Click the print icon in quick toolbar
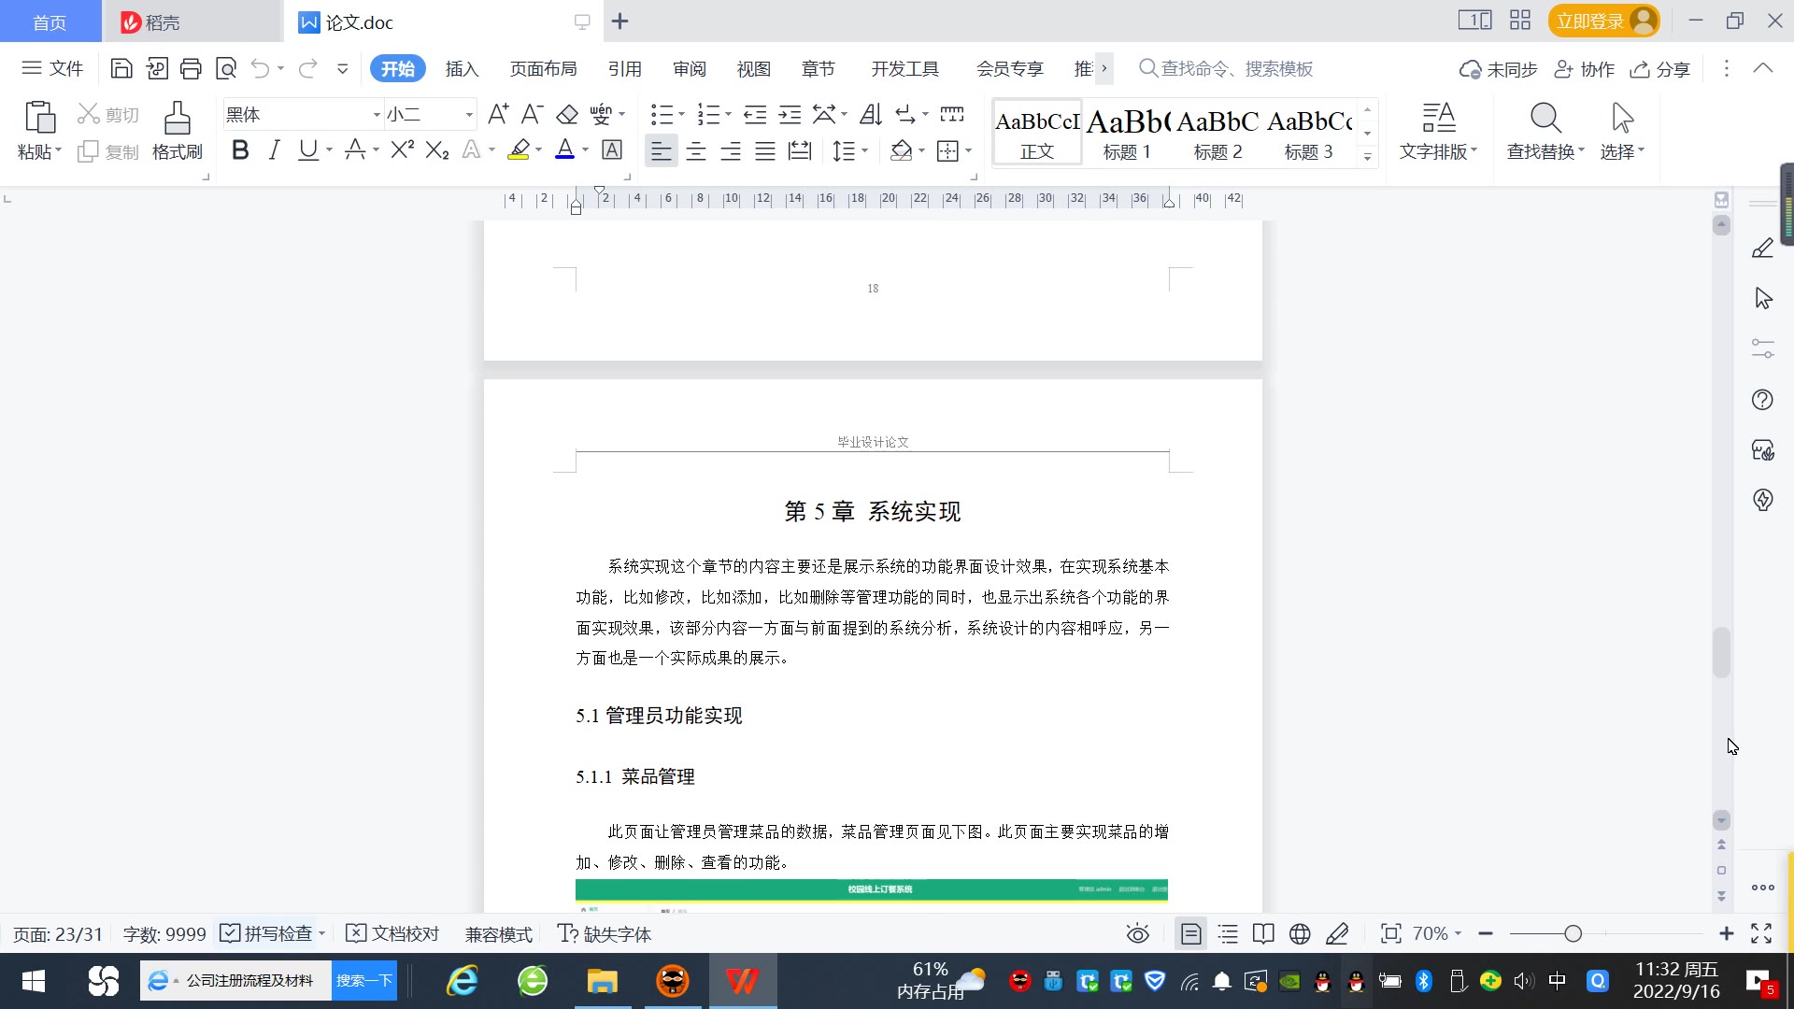 191,68
